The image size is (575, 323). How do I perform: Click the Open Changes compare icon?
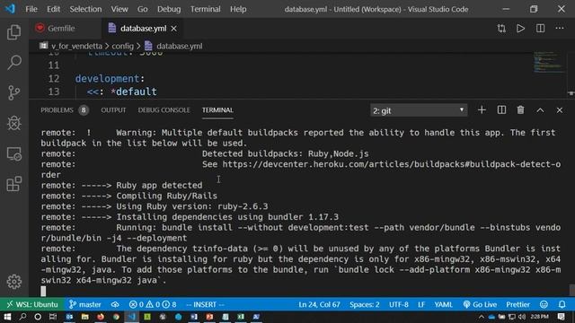[501, 29]
